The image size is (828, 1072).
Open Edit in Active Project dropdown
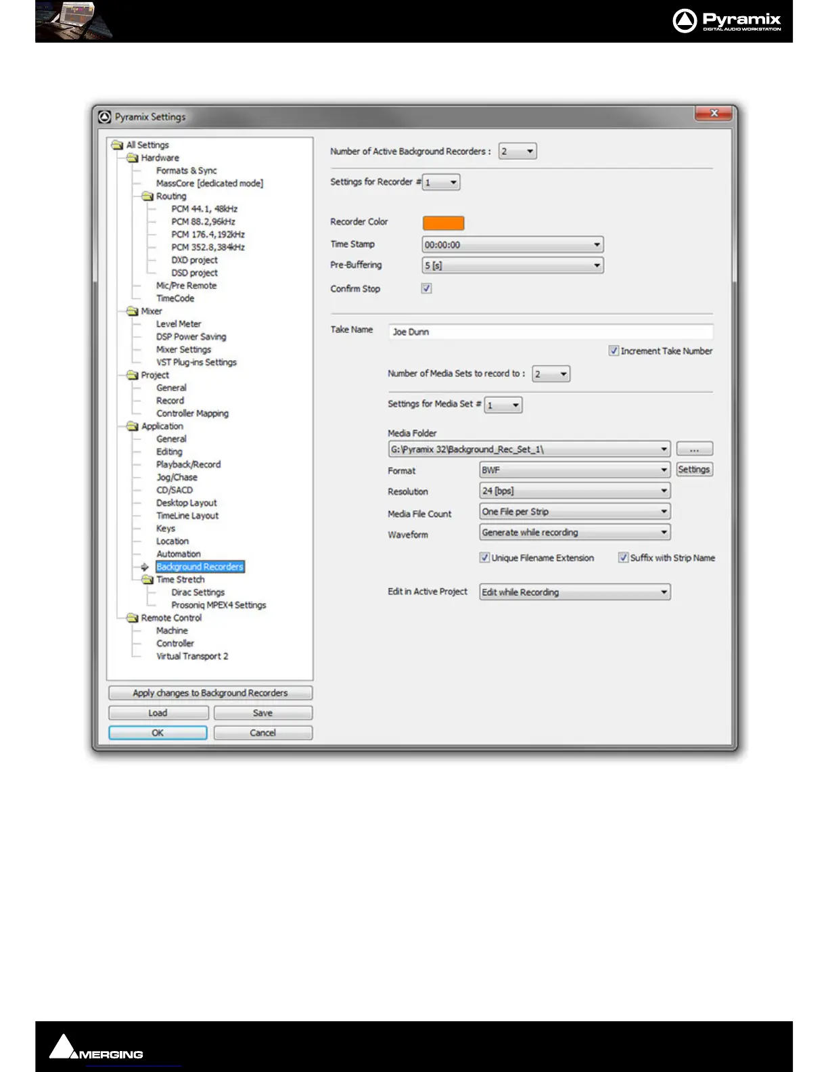[x=575, y=592]
